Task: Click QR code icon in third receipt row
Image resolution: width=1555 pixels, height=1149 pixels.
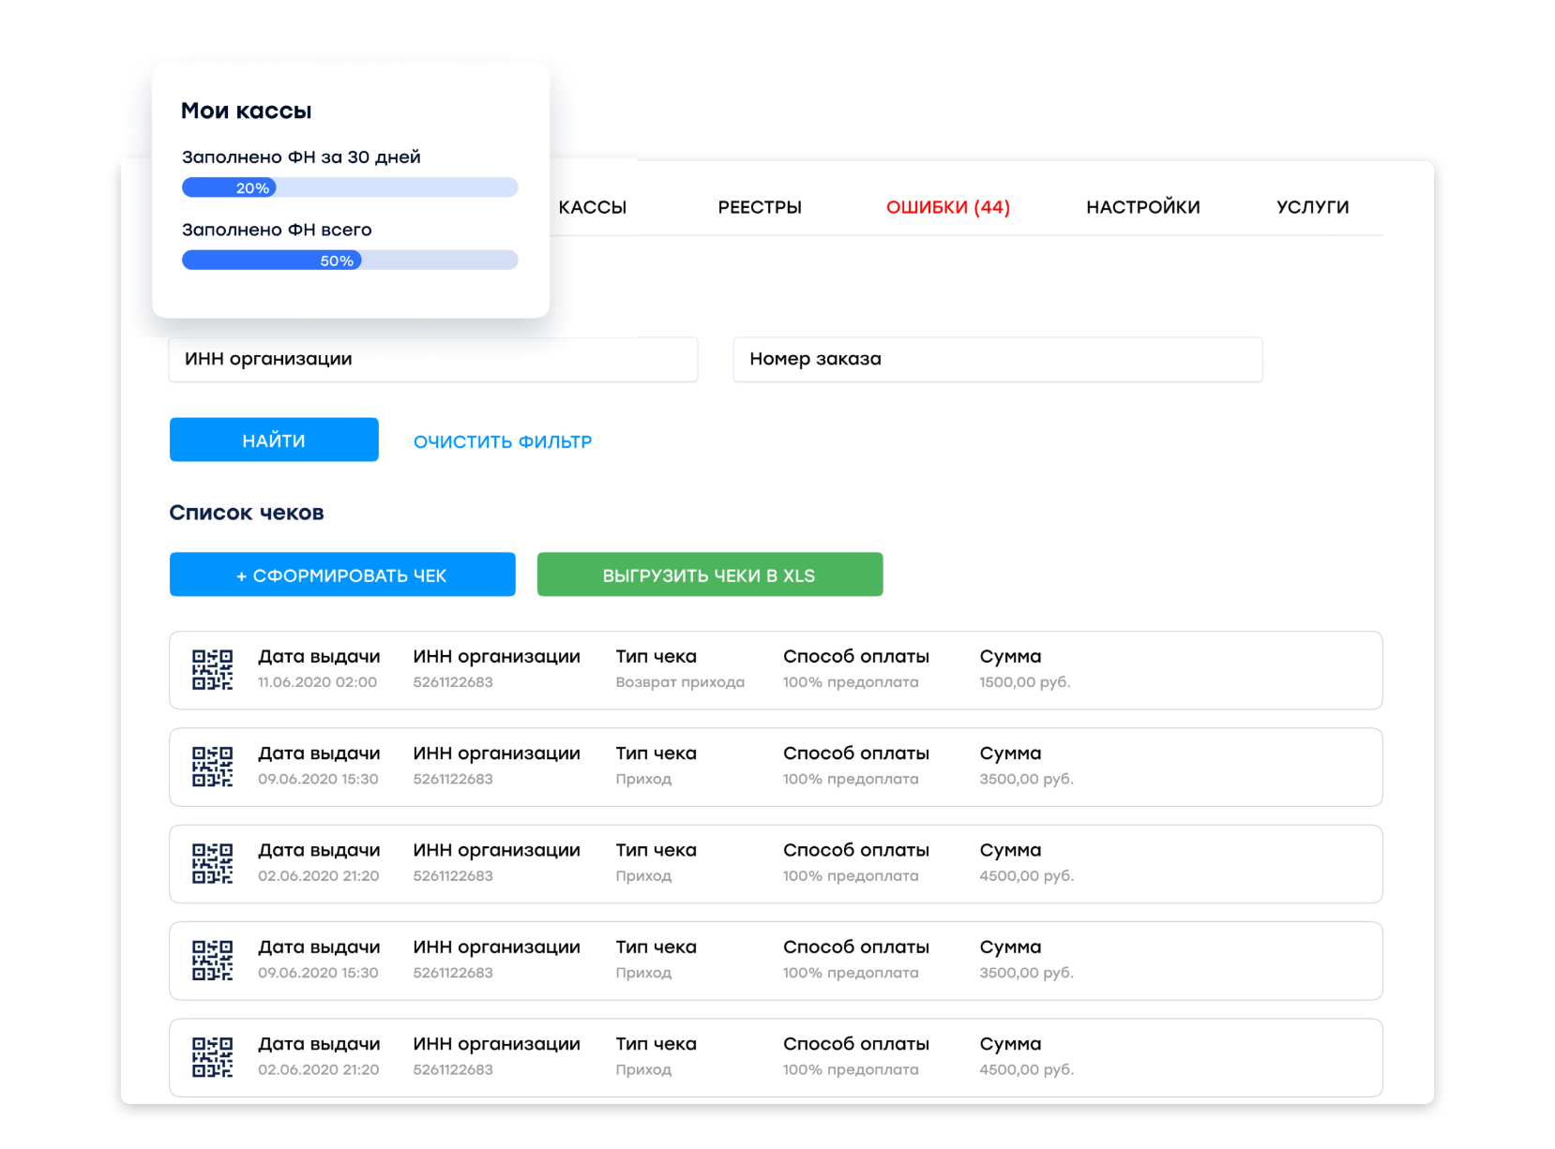Action: (x=212, y=863)
